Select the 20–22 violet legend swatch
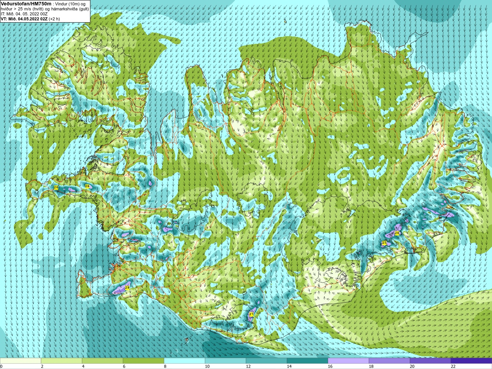The image size is (492, 369). point(430,361)
